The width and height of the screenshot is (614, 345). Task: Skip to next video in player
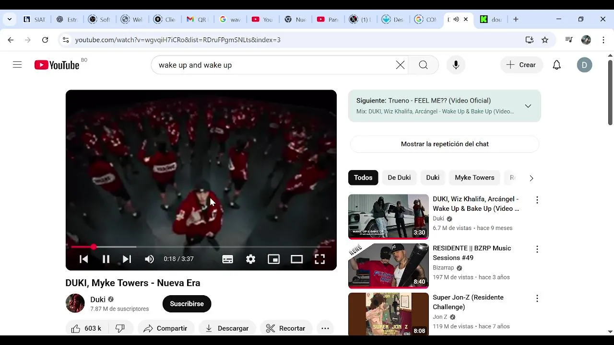tap(127, 259)
